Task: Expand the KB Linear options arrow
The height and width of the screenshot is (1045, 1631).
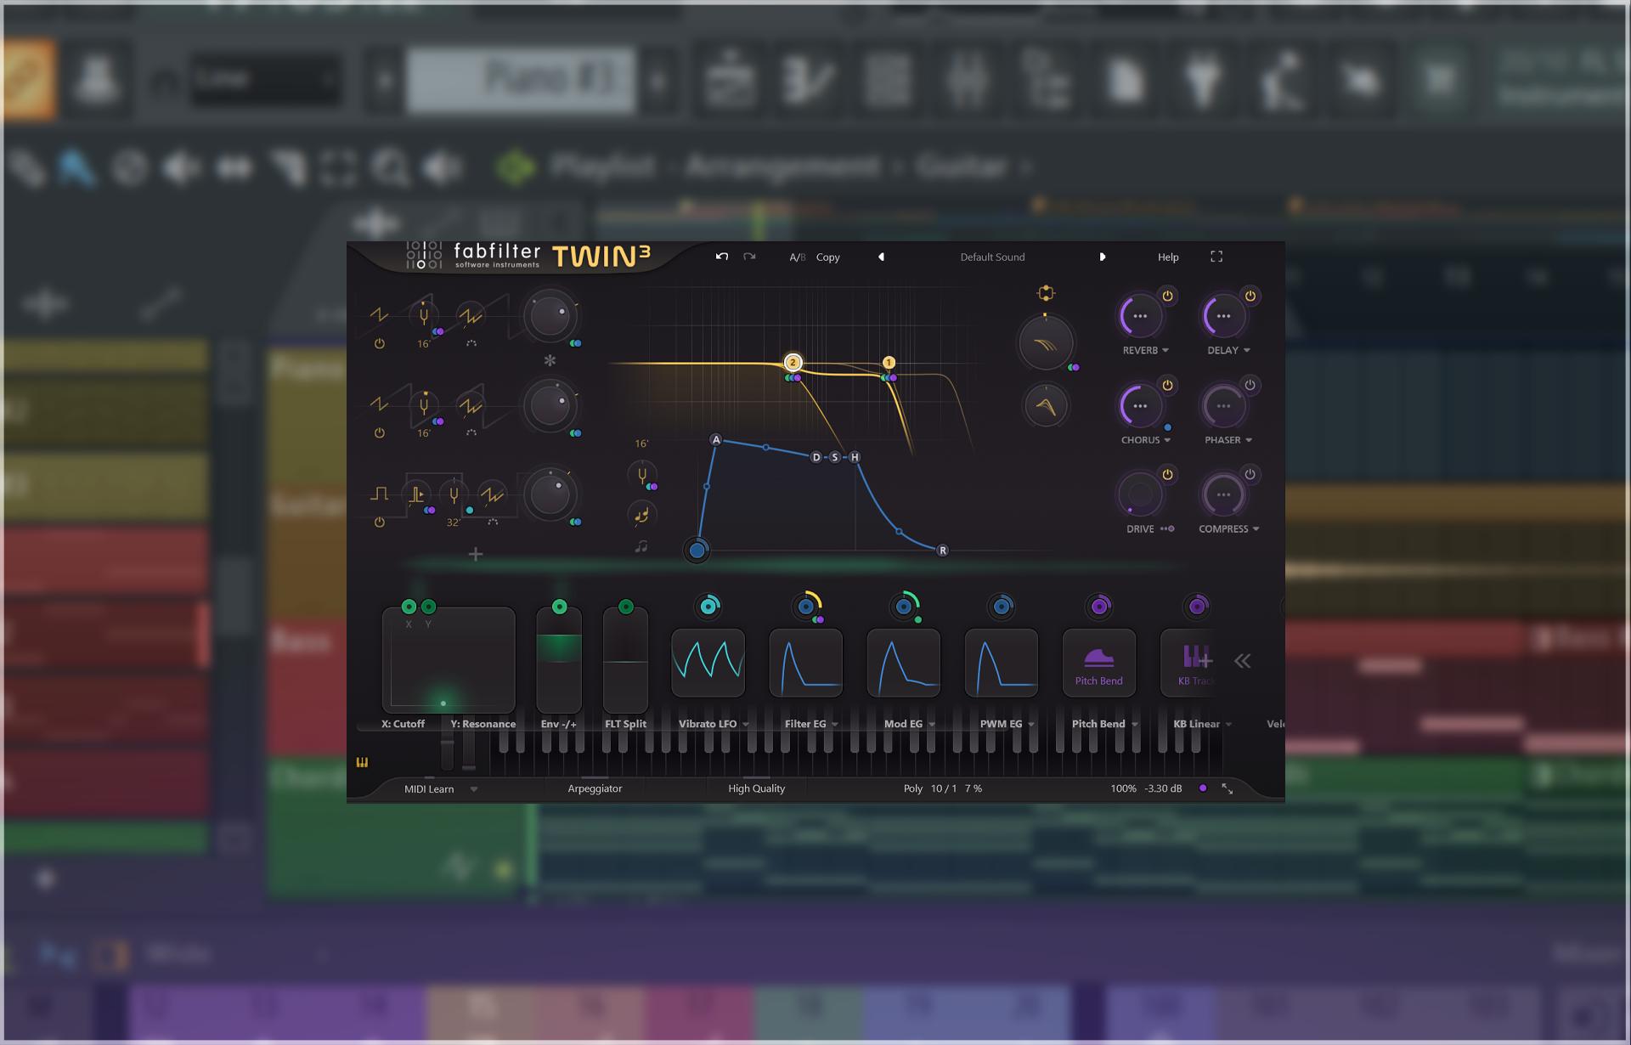Action: (1228, 725)
